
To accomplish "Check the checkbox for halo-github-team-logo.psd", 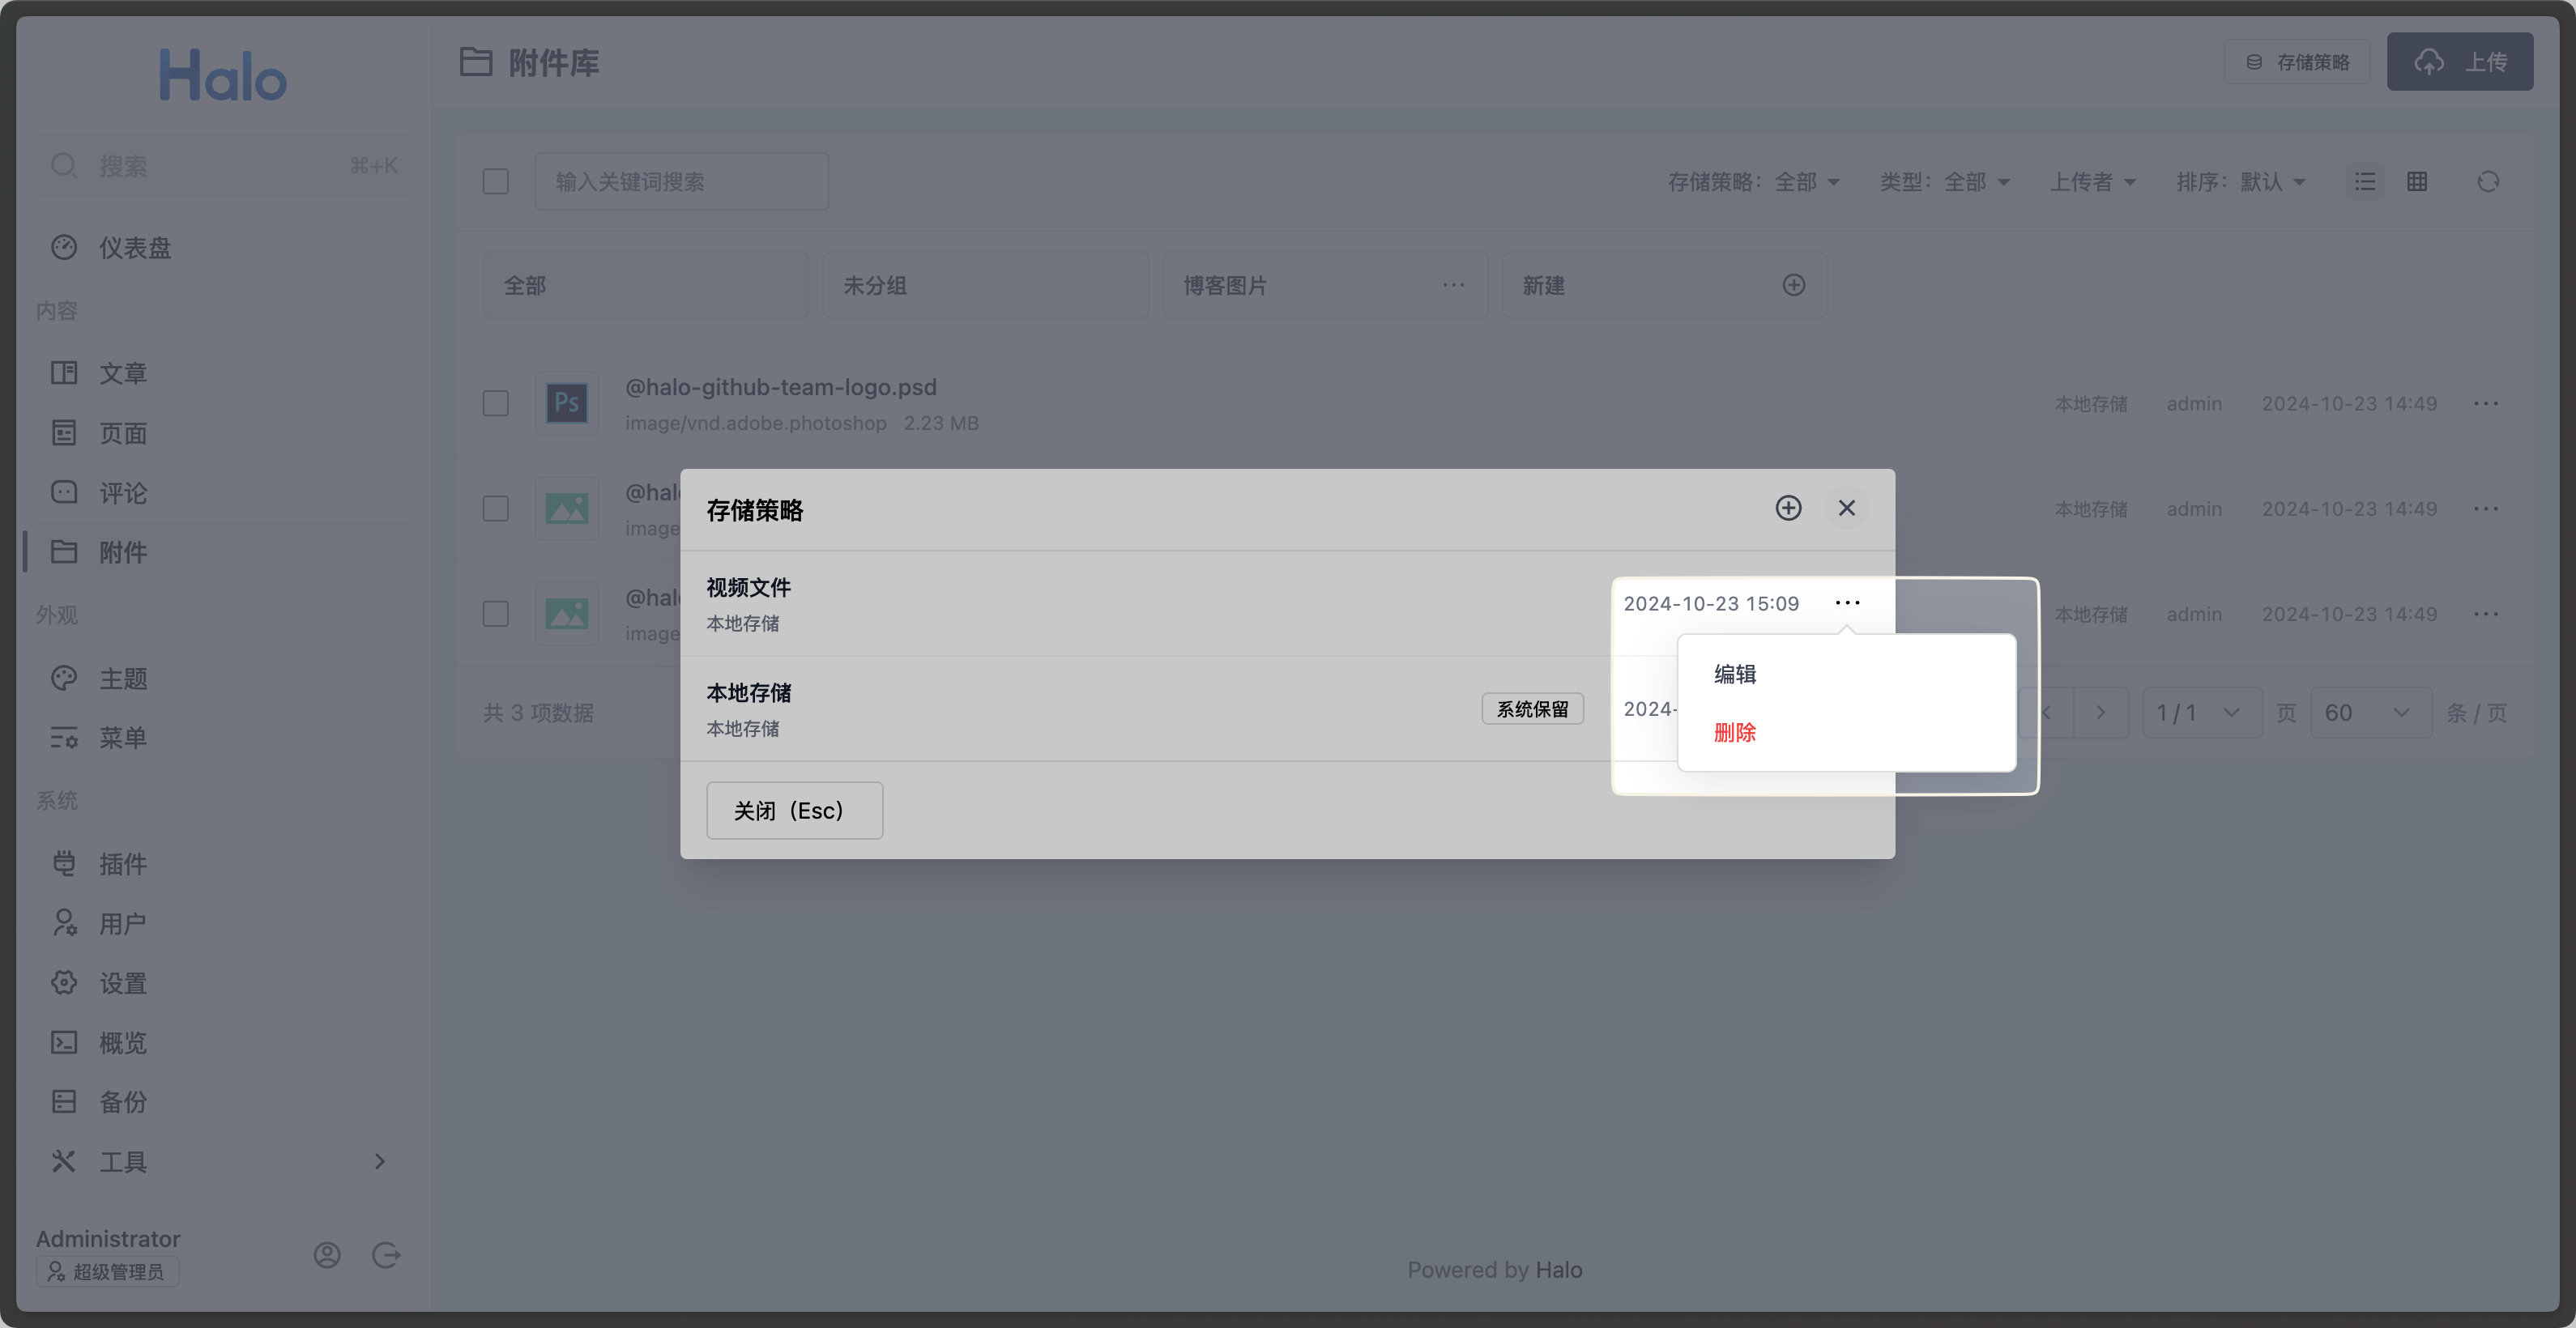I will coord(496,402).
